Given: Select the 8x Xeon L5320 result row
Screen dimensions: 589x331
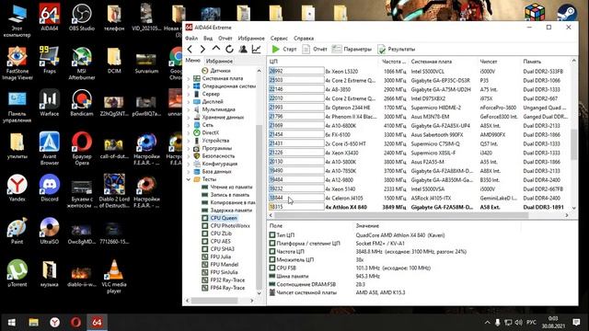Looking at the screenshot, I should pyautogui.click(x=418, y=72).
